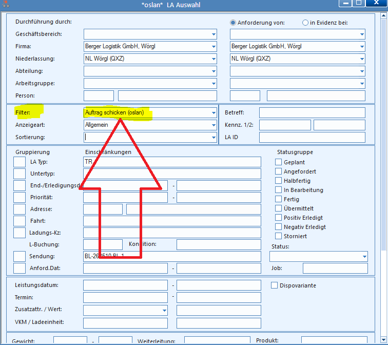
Task: Click the Fahrt input field
Action: point(172,221)
